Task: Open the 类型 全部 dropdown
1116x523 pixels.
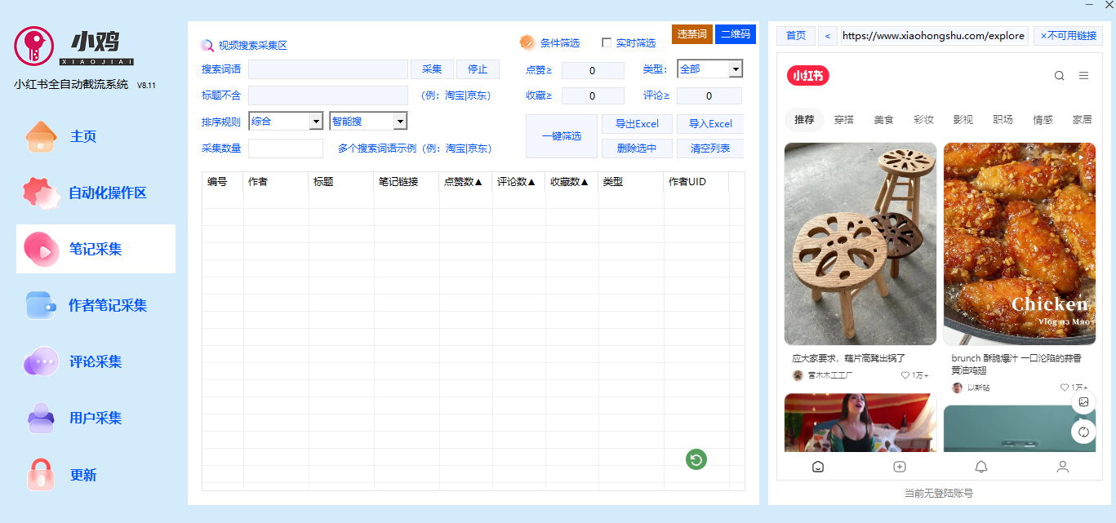Action: click(x=709, y=69)
